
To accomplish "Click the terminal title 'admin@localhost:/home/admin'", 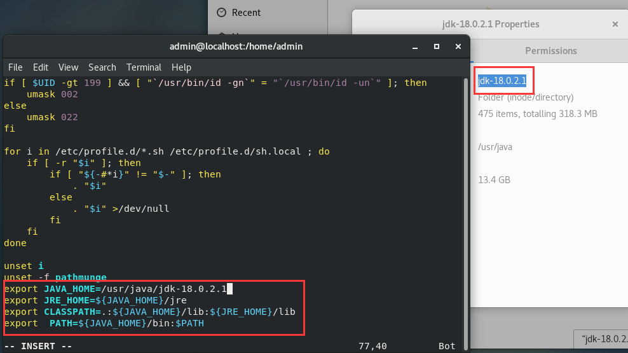I will pyautogui.click(x=236, y=46).
